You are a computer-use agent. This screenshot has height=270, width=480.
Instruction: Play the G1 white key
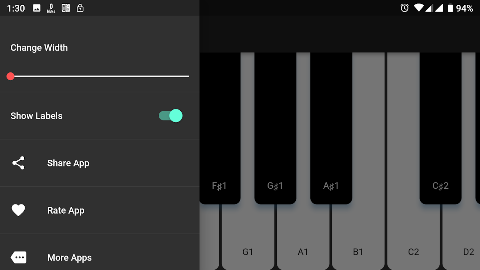pyautogui.click(x=248, y=236)
